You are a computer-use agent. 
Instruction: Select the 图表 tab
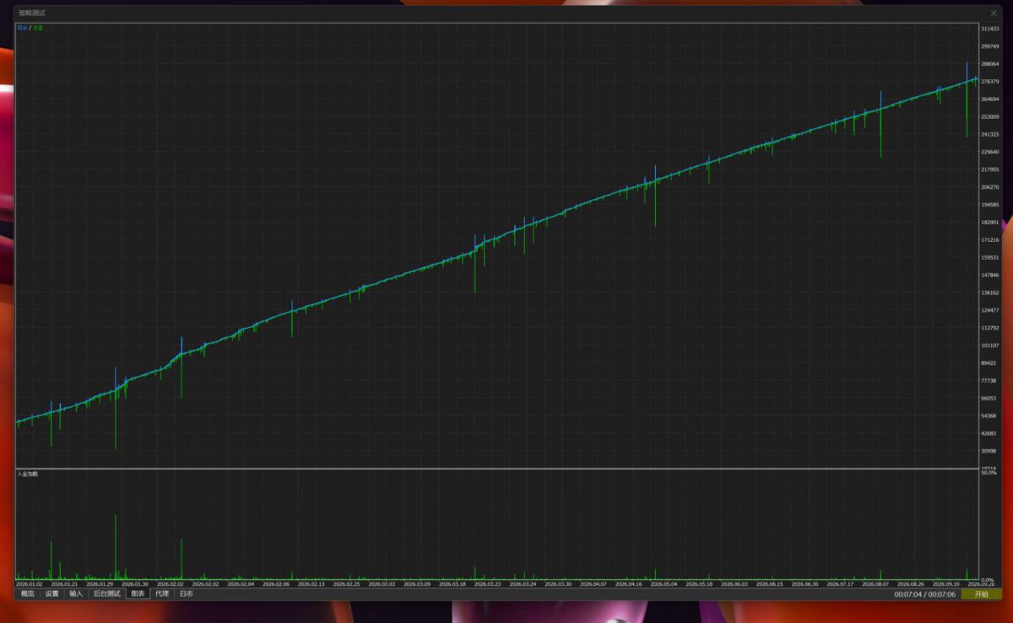coord(138,593)
